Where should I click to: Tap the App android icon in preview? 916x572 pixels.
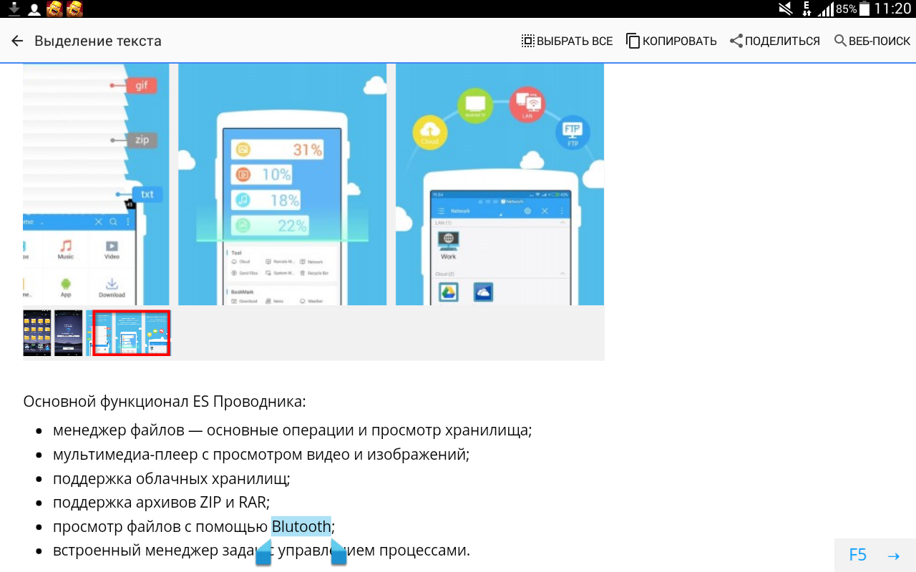66,288
